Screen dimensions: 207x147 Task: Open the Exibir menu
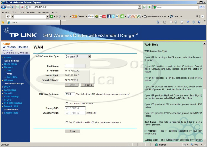point(22,12)
